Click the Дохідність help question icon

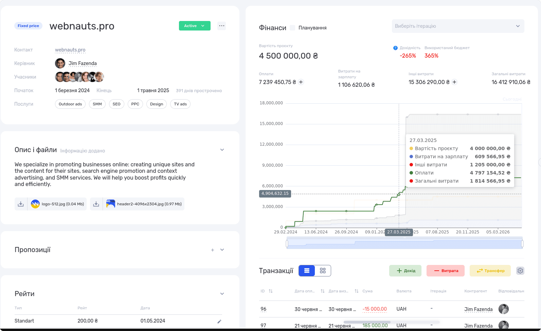pos(395,48)
